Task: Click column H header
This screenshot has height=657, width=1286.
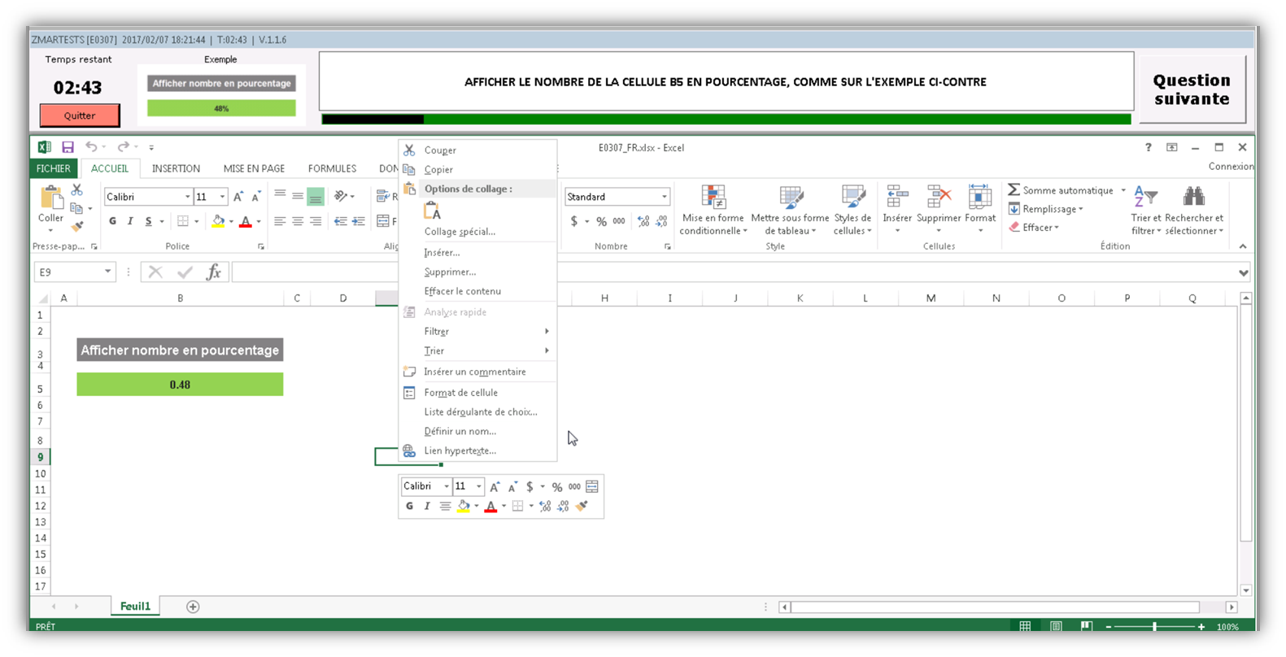Action: [x=604, y=298]
